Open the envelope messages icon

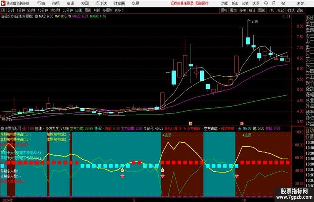point(283,3)
